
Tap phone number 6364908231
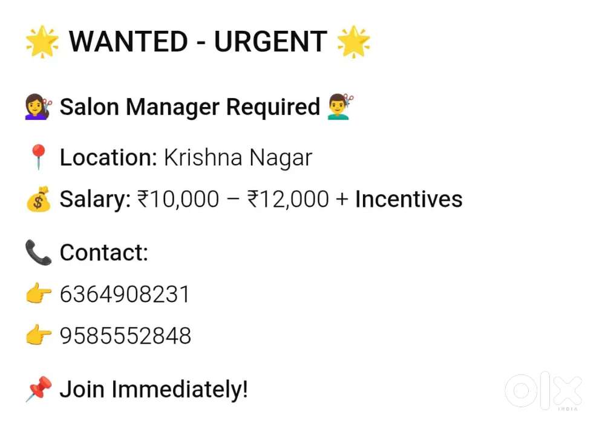[125, 295]
